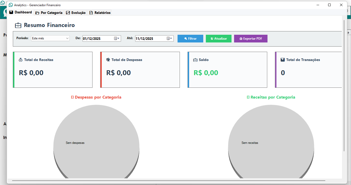Screen dimensions: 351x185
Task: Switch to the Por Categoria tab
Action: 49,13
